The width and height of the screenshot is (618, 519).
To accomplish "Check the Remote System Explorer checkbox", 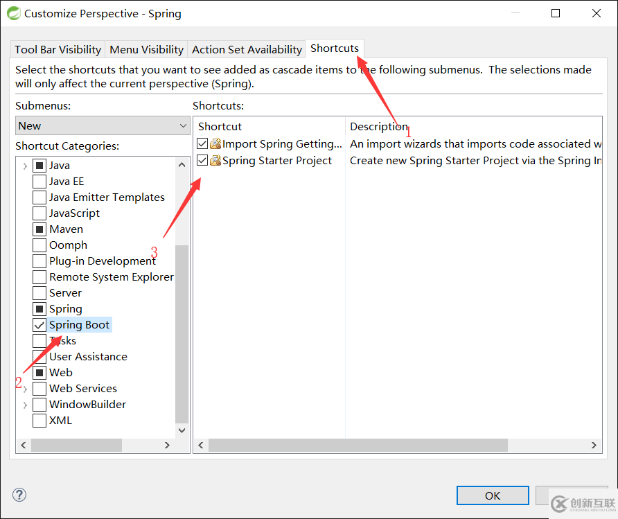I will pyautogui.click(x=39, y=277).
